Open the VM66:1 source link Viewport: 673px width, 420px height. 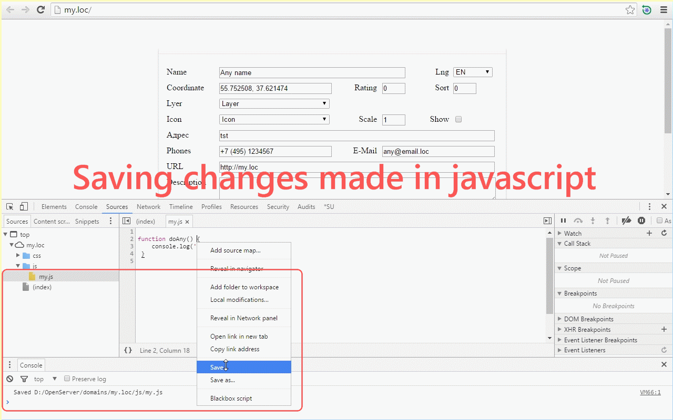point(650,392)
